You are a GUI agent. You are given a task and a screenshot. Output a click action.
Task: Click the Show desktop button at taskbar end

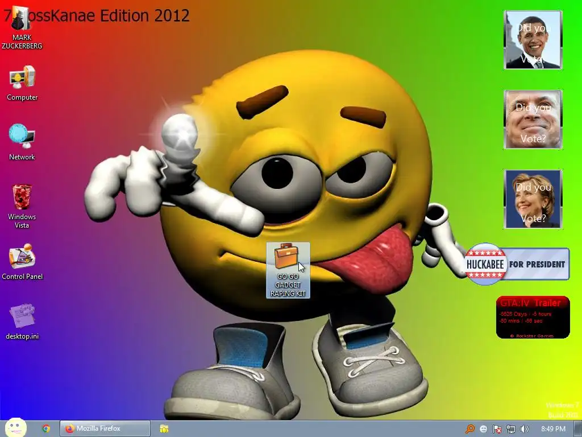click(578, 429)
